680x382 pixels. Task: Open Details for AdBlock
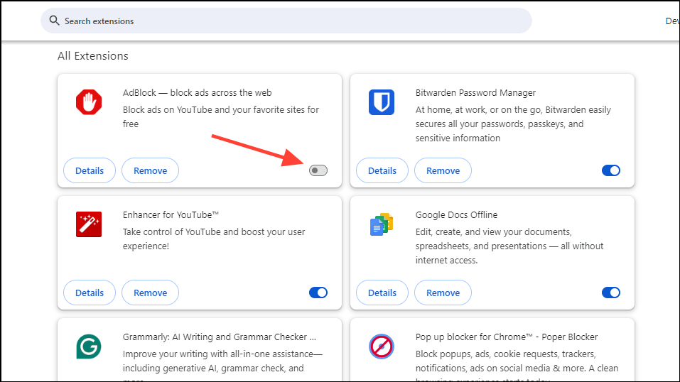click(x=90, y=170)
